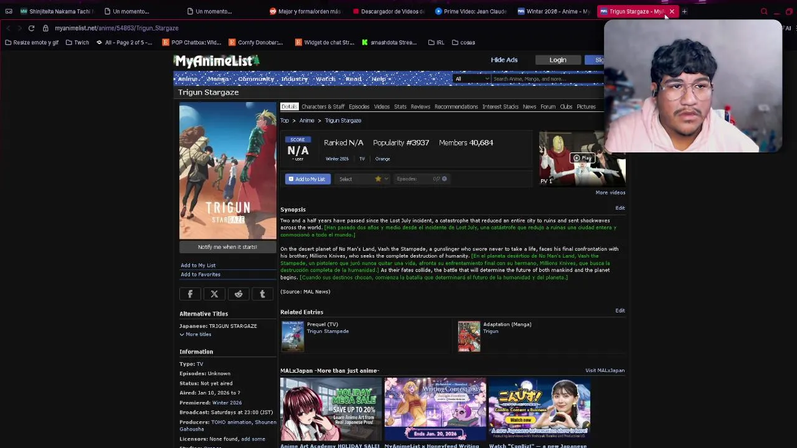The image size is (797, 448).
Task: Share on Tumblr icon
Action: [262, 294]
